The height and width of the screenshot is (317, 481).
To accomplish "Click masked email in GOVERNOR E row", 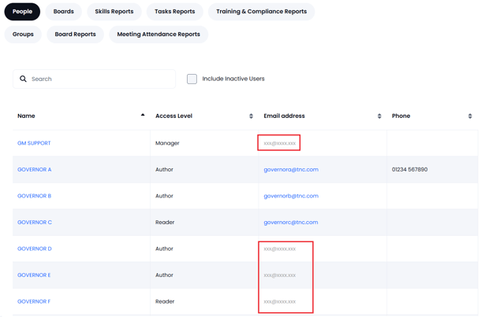I will [x=280, y=275].
